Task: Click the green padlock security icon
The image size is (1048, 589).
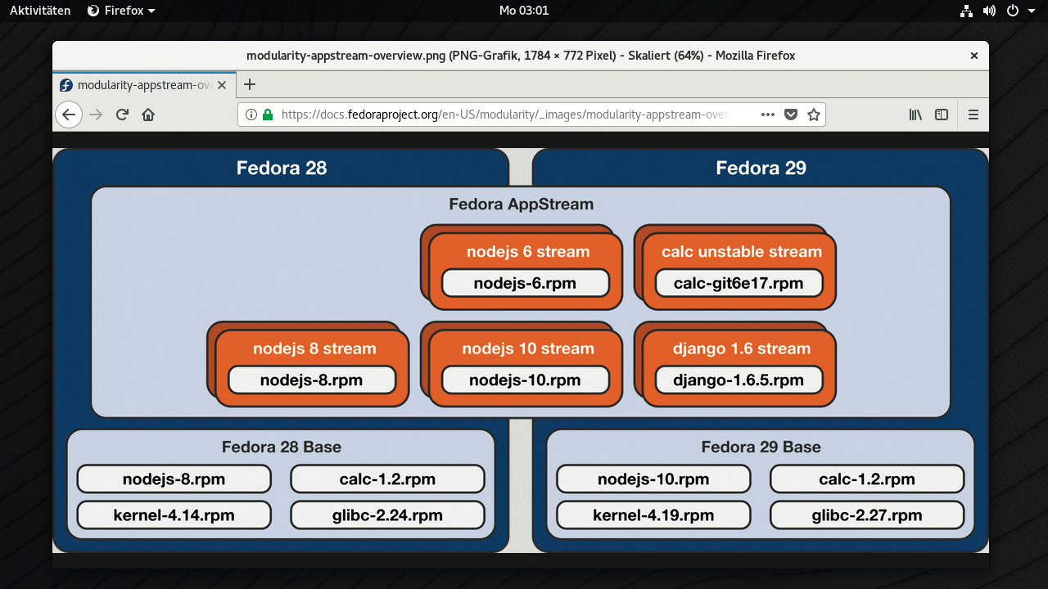Action: pyautogui.click(x=267, y=115)
